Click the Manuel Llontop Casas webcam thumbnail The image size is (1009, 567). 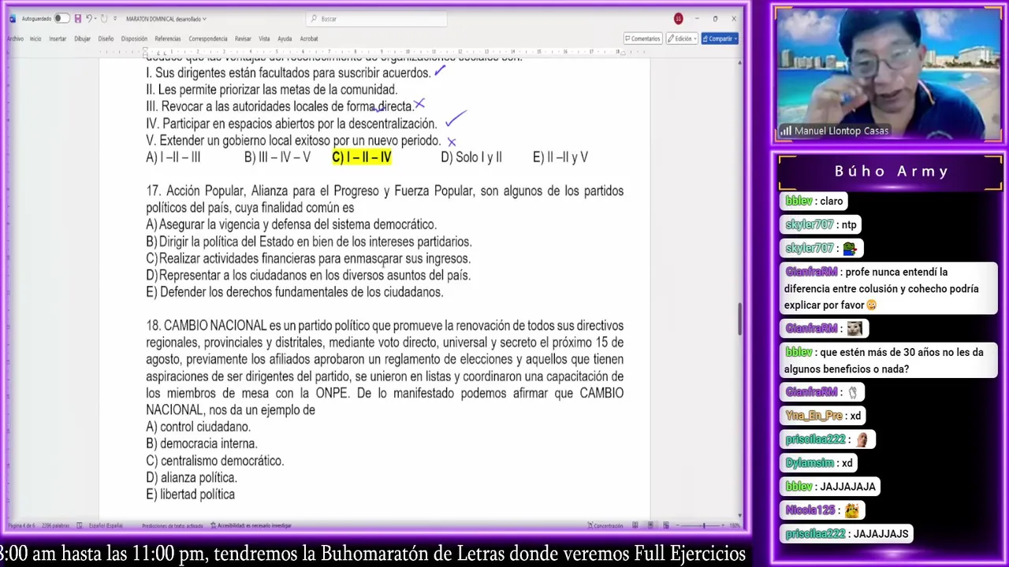[888, 75]
